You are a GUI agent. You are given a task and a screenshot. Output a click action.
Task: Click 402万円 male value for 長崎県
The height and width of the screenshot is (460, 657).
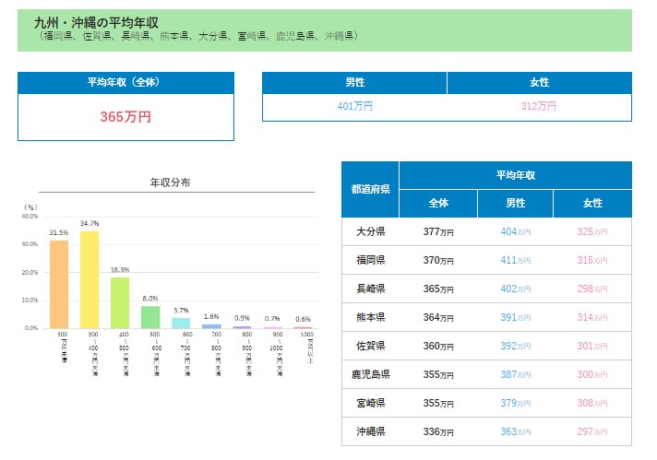516,289
